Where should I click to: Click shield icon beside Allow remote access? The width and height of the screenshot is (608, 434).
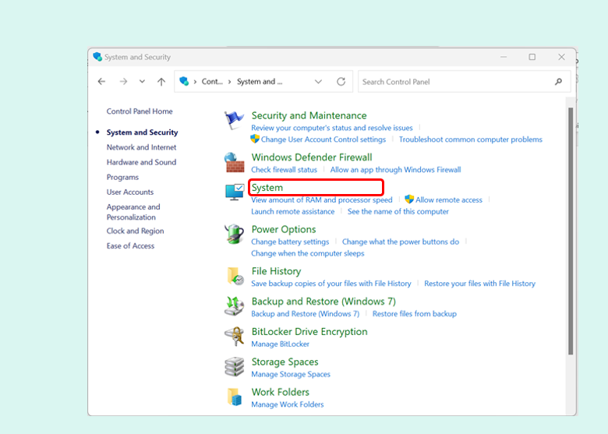(409, 199)
